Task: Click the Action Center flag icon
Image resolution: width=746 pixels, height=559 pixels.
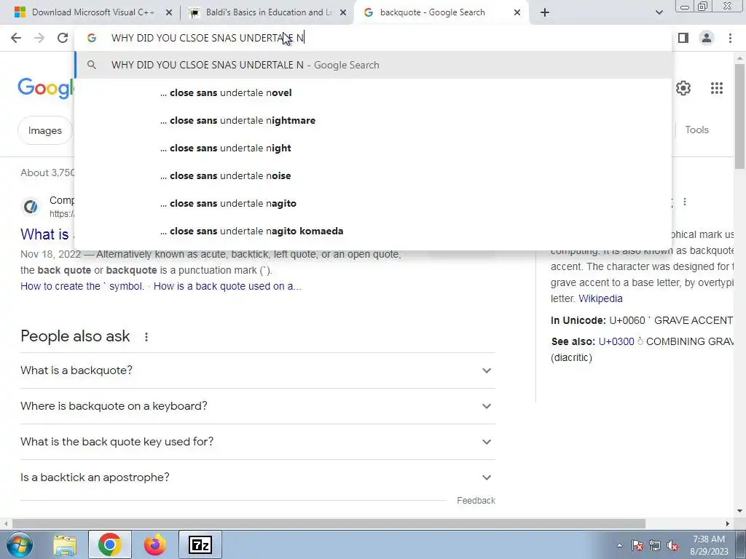Action: tap(637, 546)
